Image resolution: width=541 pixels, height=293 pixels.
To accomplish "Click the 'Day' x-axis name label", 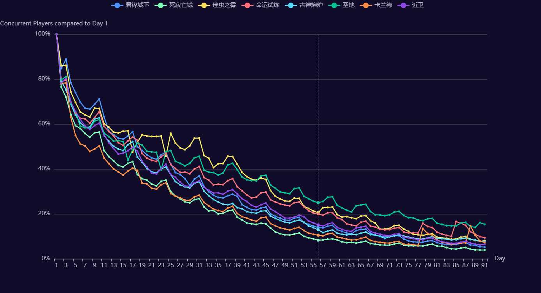I will (x=500, y=259).
